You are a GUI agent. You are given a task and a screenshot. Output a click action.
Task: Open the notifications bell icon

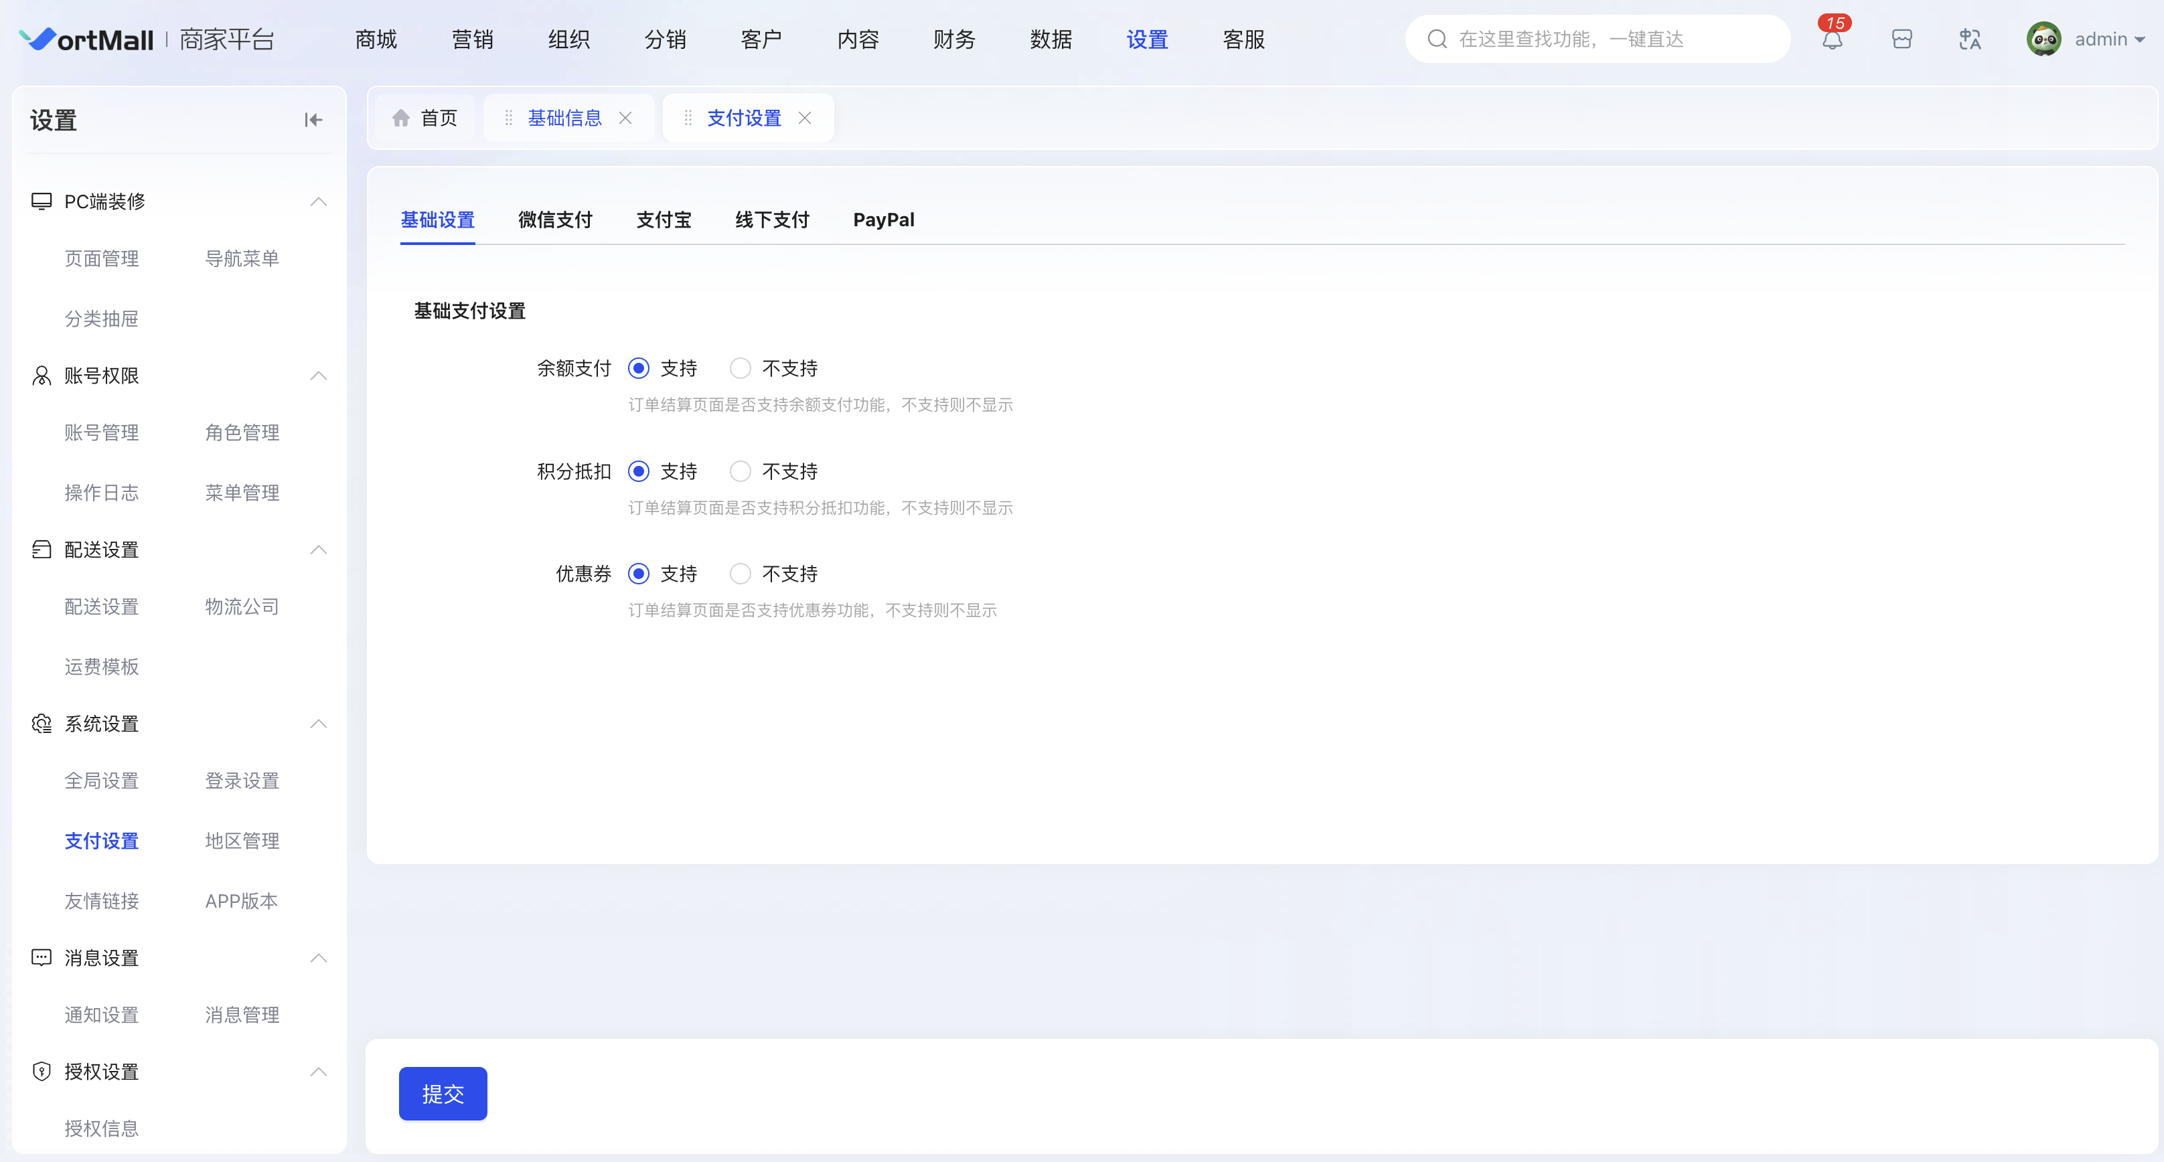[1832, 39]
